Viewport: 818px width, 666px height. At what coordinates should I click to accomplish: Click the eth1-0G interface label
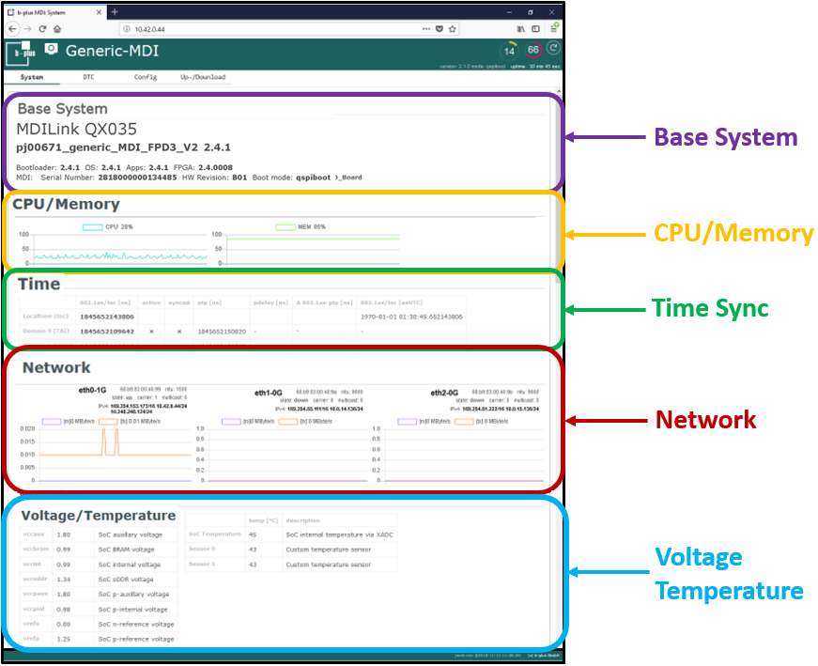[x=269, y=393]
